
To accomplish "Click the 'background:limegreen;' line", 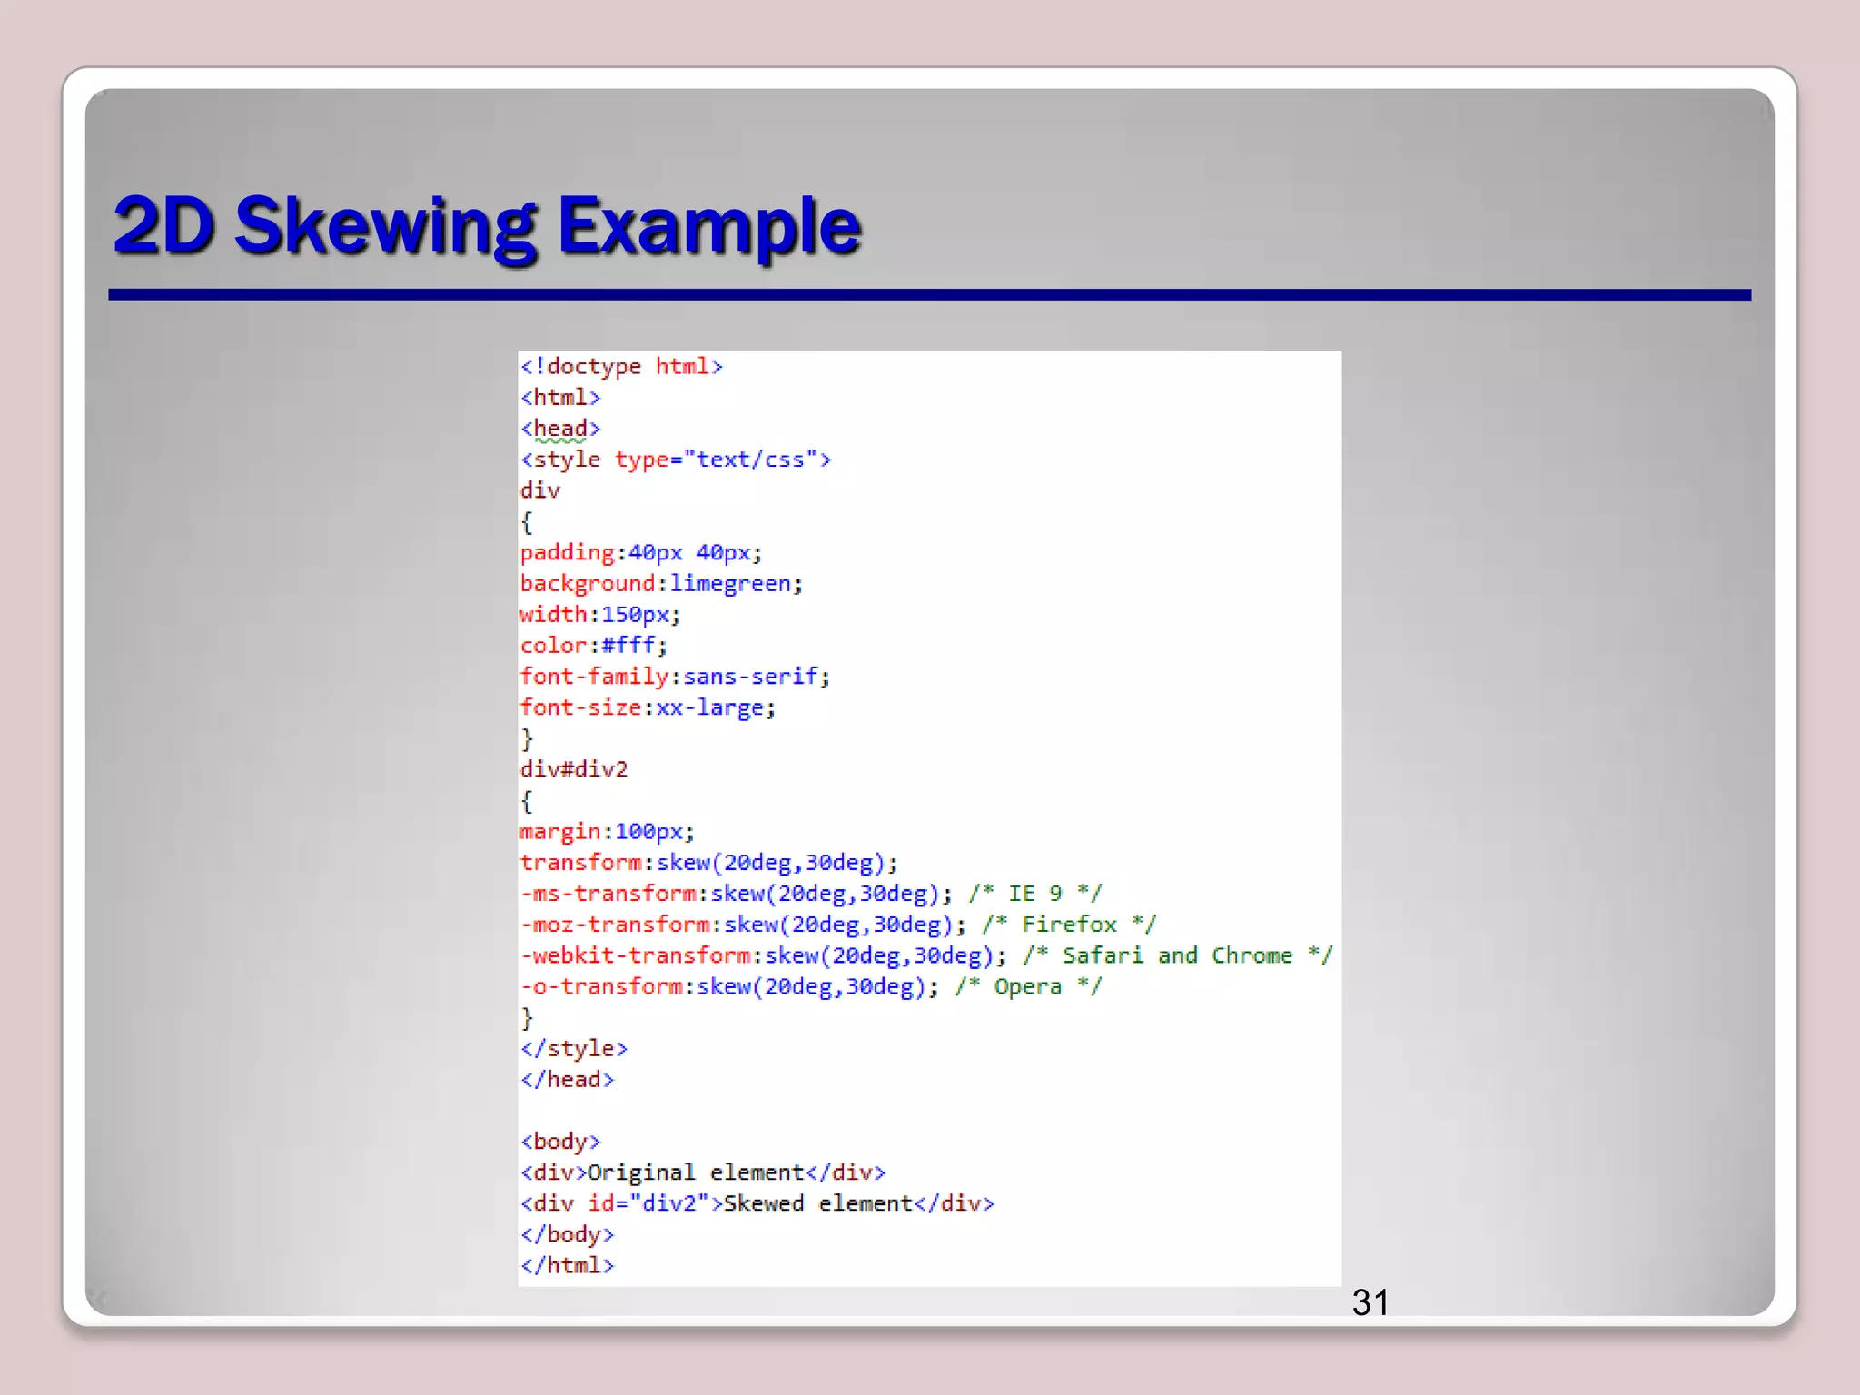I will click(x=661, y=583).
